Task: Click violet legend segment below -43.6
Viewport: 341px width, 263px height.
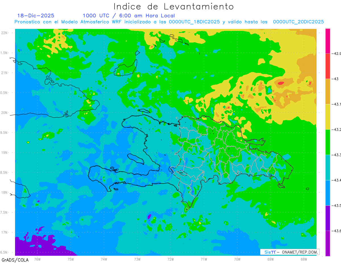Action: pyautogui.click(x=328, y=243)
